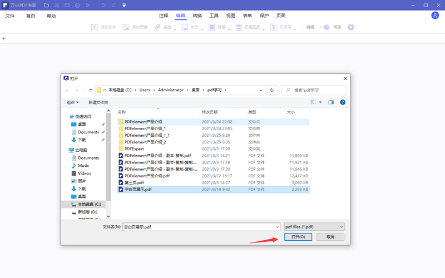Toggle the edit/read mode switch
The image size is (445, 278).
[325, 27]
